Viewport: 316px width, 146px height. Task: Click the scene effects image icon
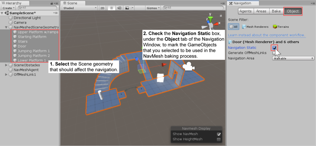click(127, 8)
